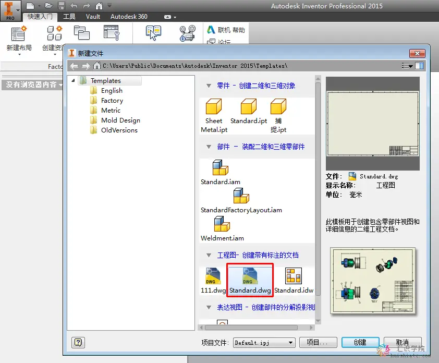The height and width of the screenshot is (363, 439).
Task: Click the Save icon in quick access toolbar
Action: 62,6
